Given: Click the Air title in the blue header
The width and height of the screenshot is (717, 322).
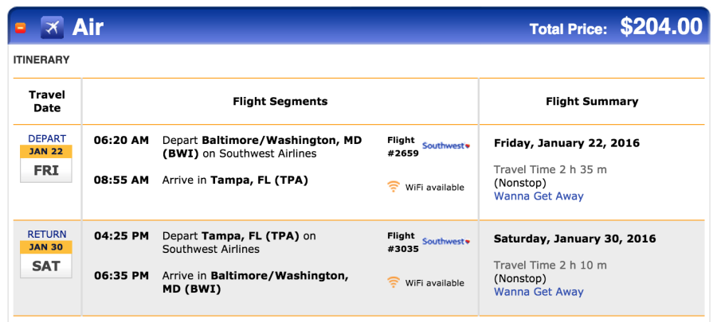Looking at the screenshot, I should click(88, 28).
